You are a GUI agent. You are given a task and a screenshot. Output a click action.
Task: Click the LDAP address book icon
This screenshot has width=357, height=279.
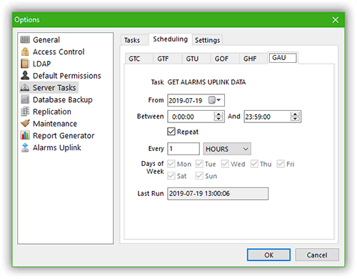(25, 64)
